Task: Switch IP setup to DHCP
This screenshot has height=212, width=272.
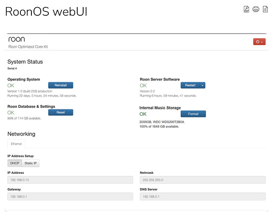Action: (15, 163)
